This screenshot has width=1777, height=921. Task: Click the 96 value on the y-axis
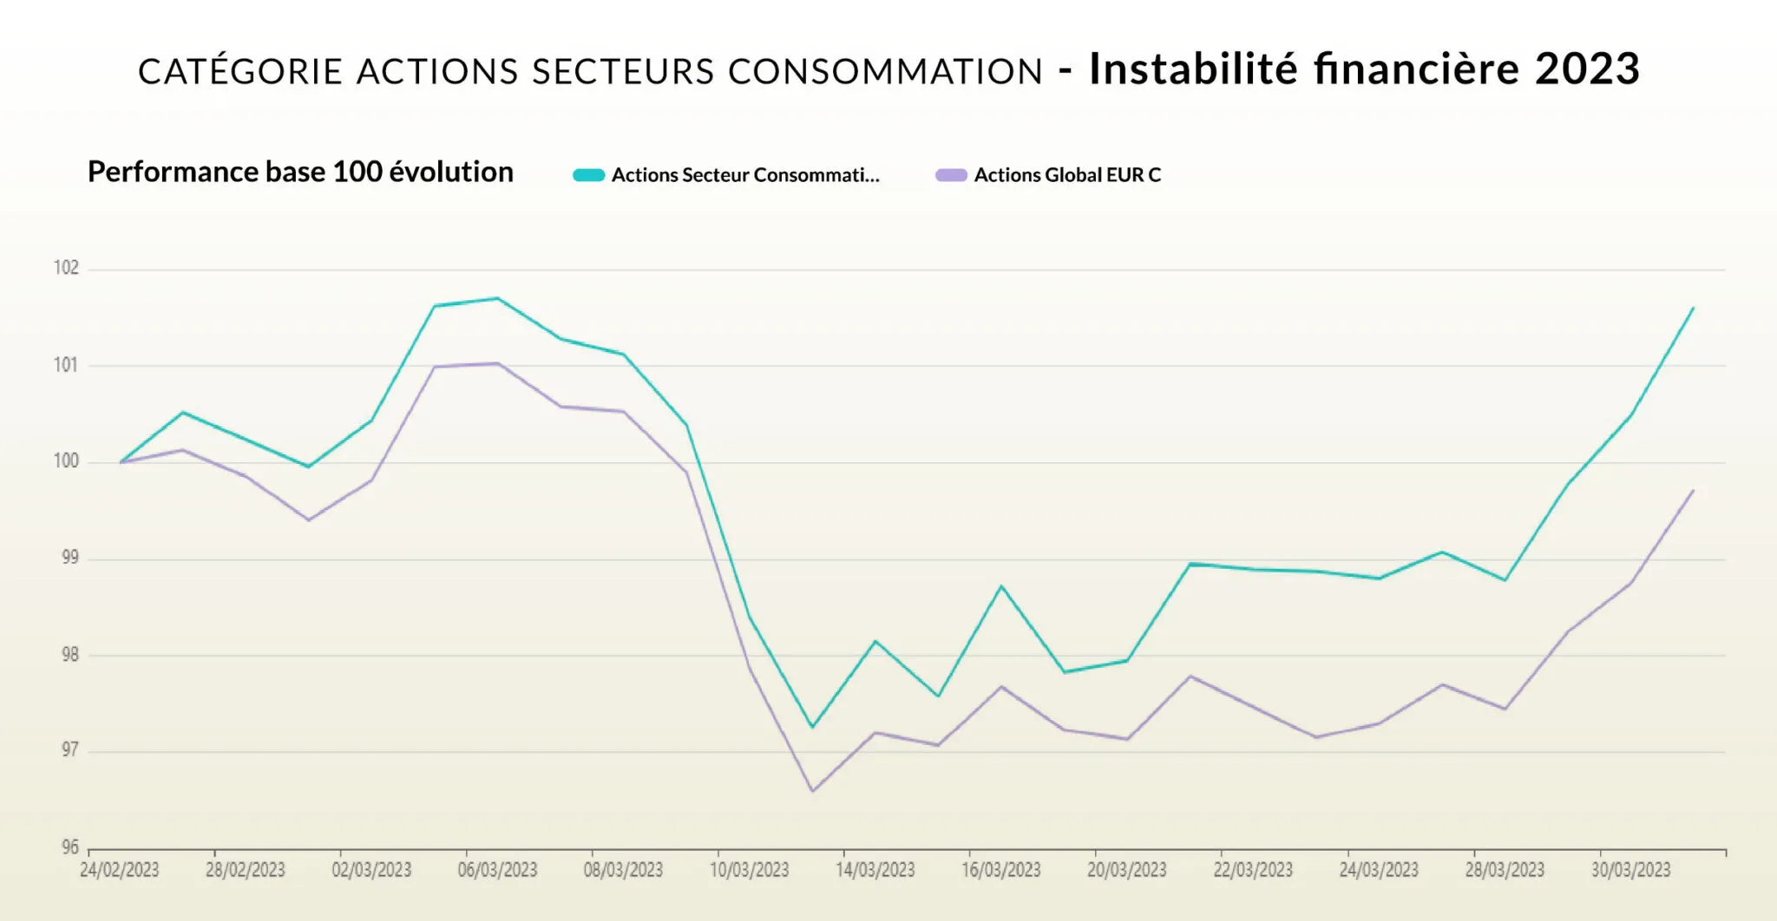point(69,847)
